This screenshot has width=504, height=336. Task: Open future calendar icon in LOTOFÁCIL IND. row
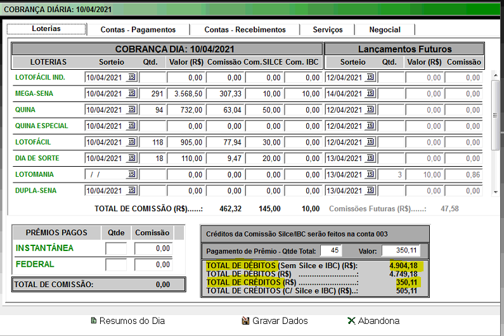tap(371, 77)
